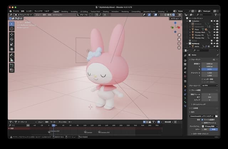Viewport: 228px width, 149px height.
Task: Select the Rotate tool
Action: click(12, 39)
